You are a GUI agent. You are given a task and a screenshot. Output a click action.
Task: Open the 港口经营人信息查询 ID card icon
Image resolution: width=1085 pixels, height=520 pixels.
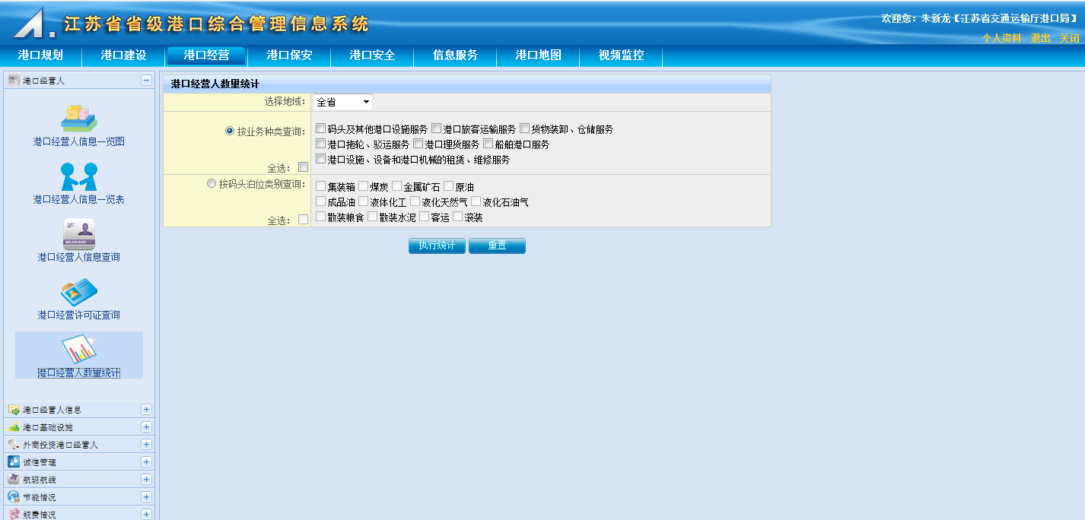78,233
